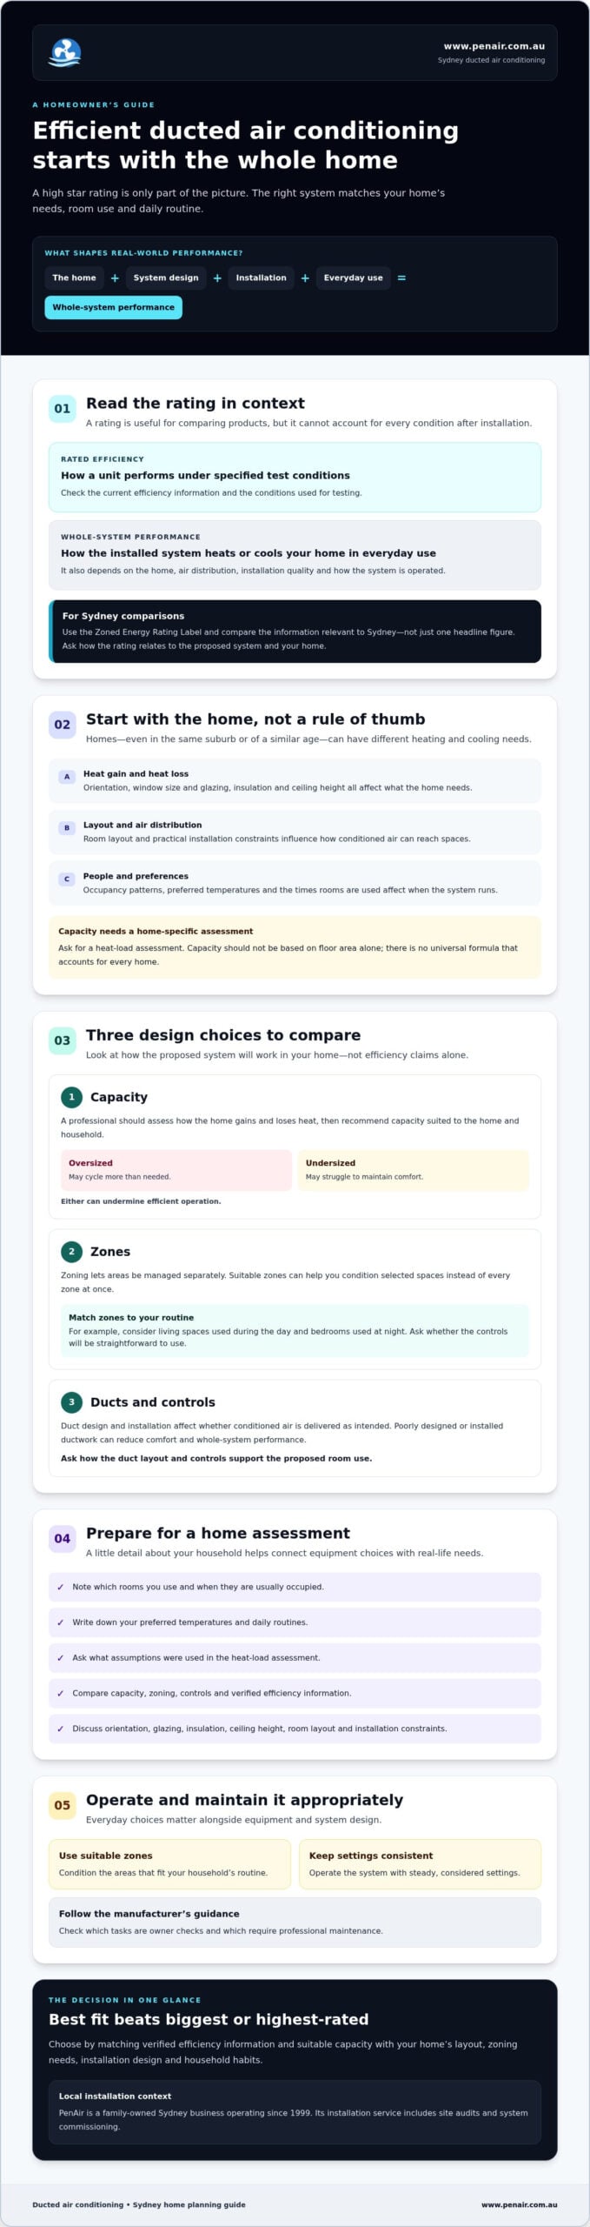This screenshot has height=2227, width=590.
Task: Open the www.penair.com.au header link
Action: (x=494, y=46)
